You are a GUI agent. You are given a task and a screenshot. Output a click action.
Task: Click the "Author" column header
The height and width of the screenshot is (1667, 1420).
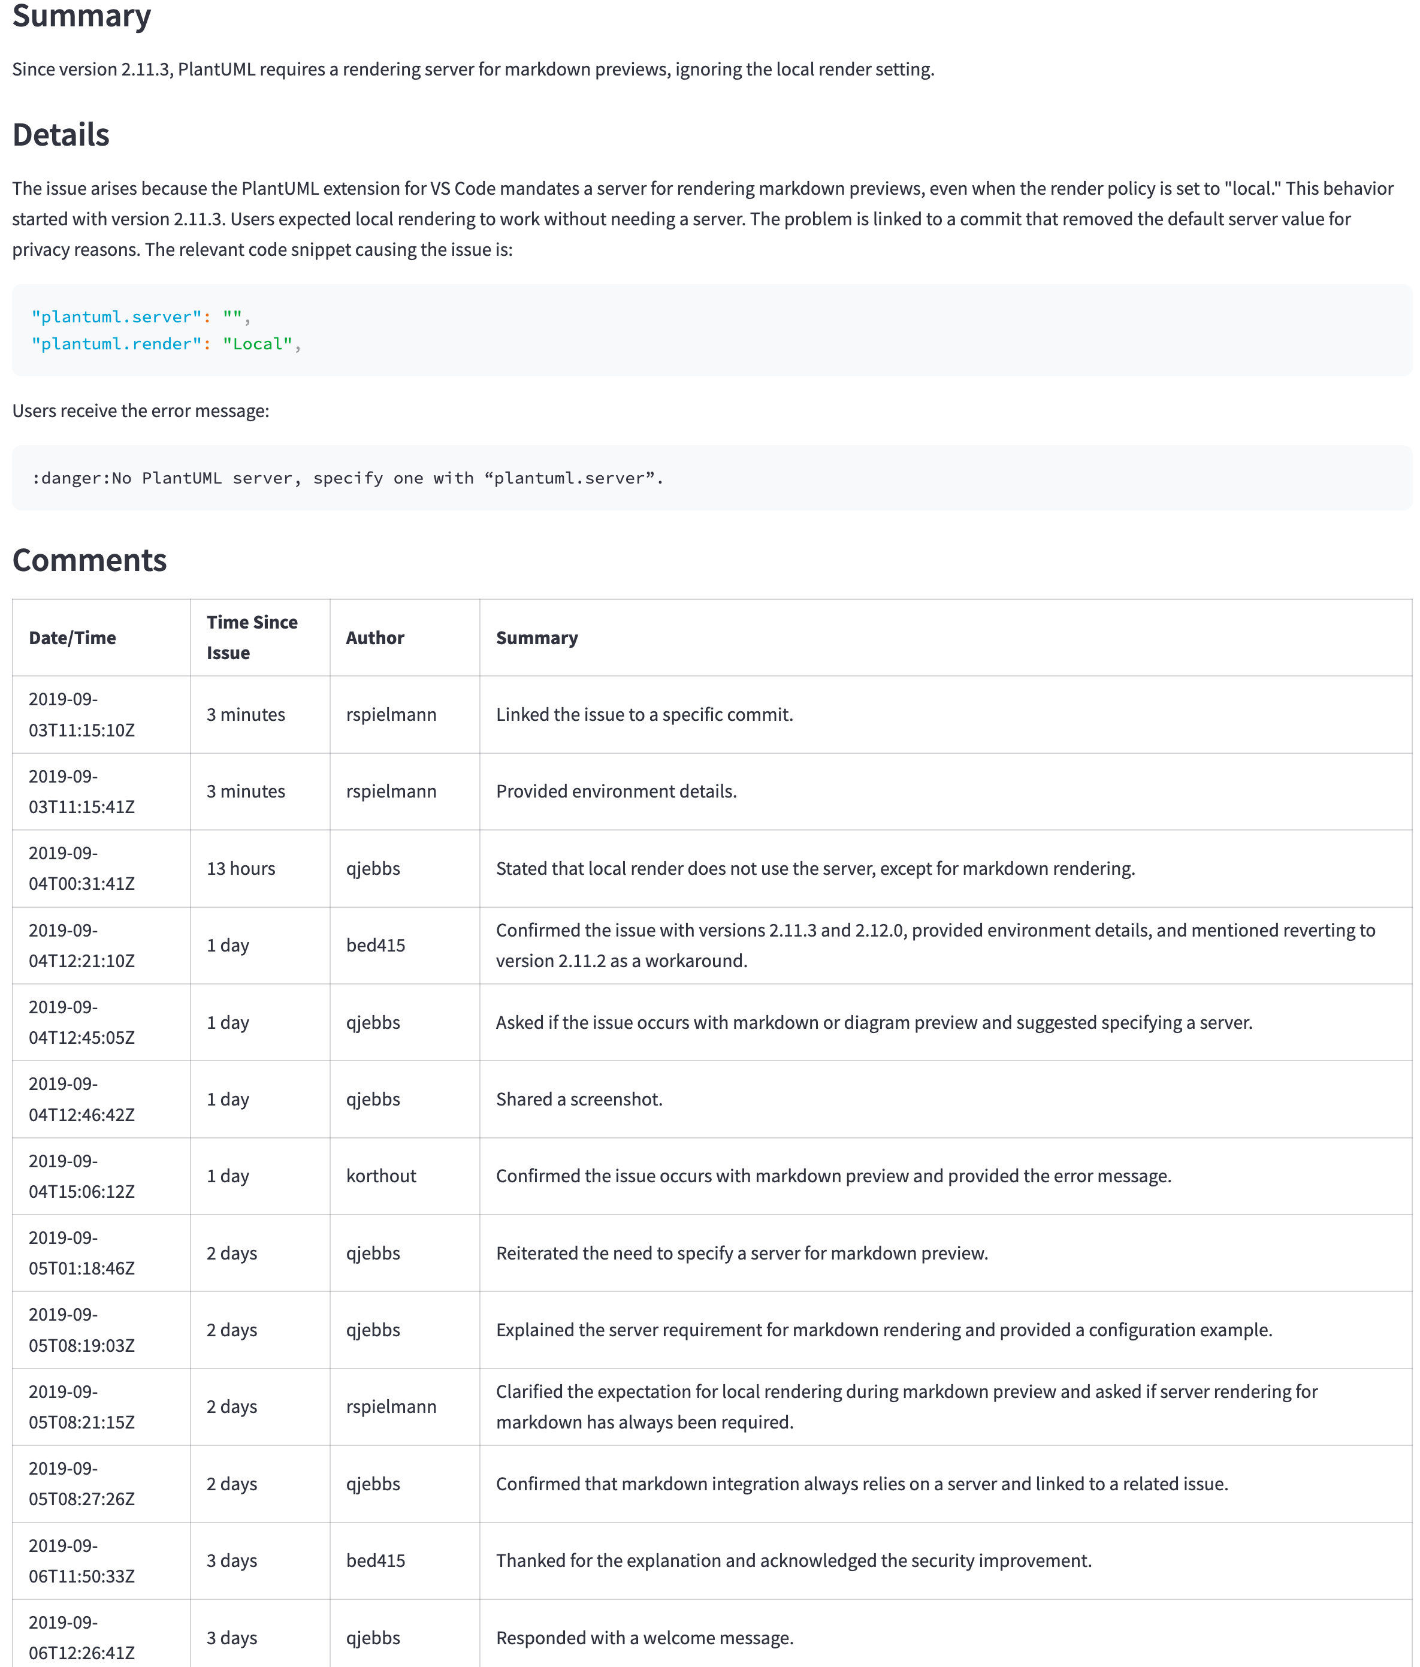[x=375, y=638]
